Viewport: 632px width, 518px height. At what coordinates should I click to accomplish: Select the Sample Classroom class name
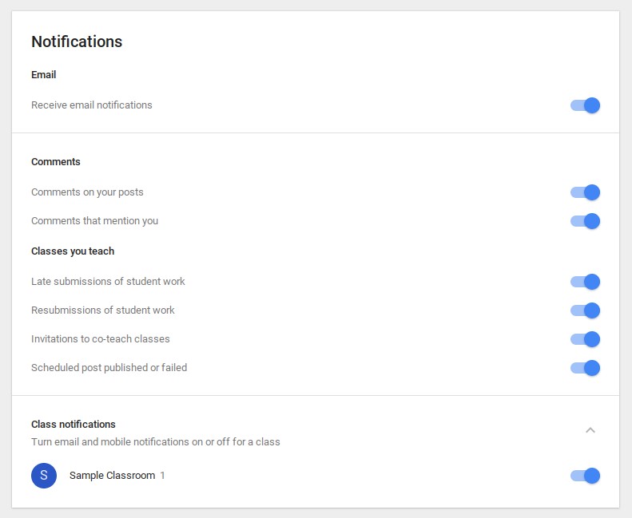112,476
